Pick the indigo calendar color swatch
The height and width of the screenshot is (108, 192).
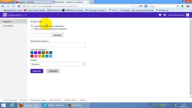36,52
